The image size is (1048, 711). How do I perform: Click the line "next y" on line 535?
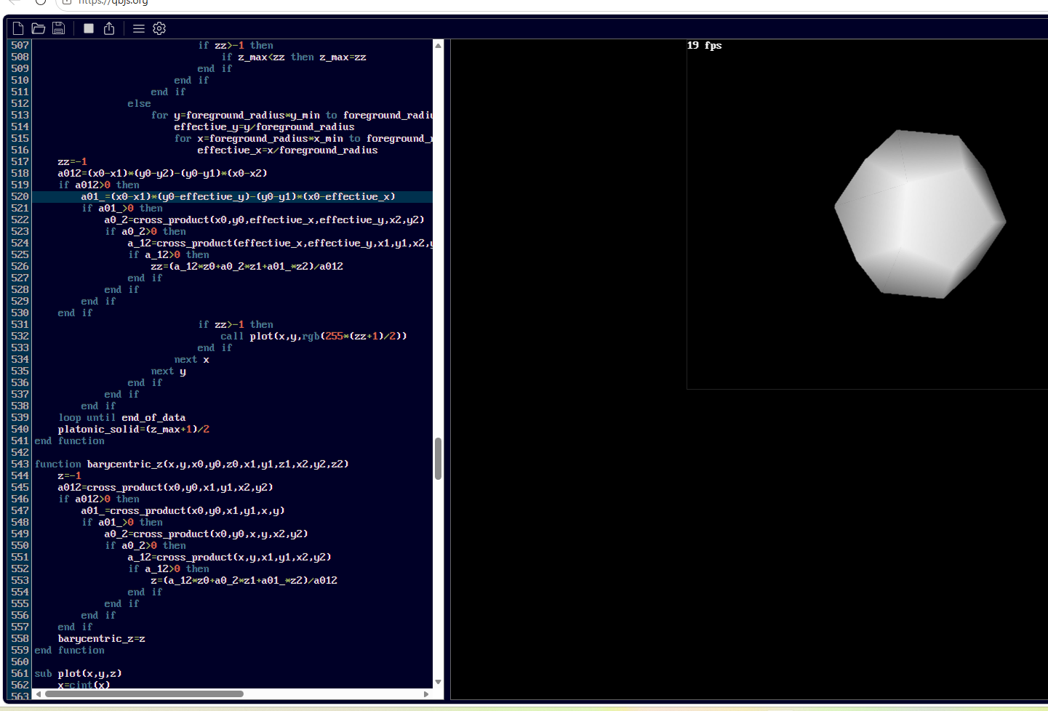168,371
